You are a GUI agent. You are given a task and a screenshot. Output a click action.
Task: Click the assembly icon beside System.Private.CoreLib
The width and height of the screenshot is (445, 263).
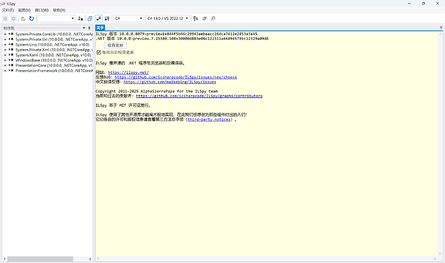click(x=11, y=34)
